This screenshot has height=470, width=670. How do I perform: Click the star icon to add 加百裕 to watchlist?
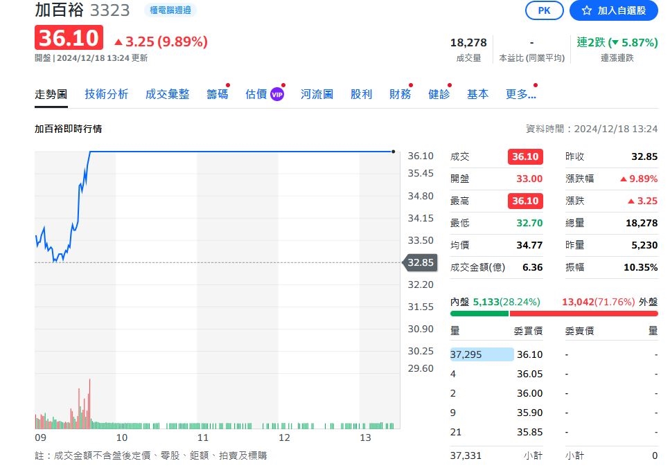(588, 10)
